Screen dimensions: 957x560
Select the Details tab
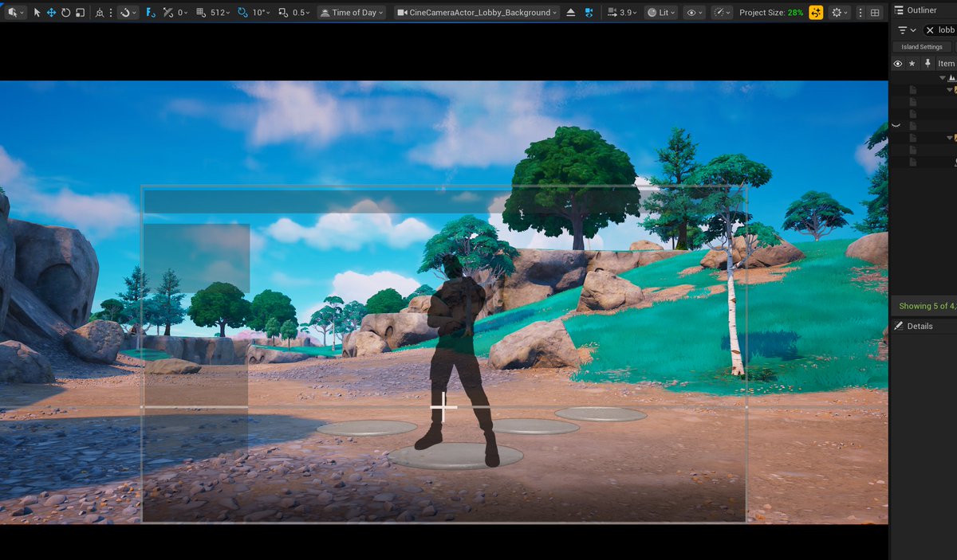913,326
